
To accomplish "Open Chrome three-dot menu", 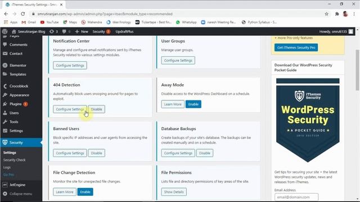I will (x=354, y=14).
